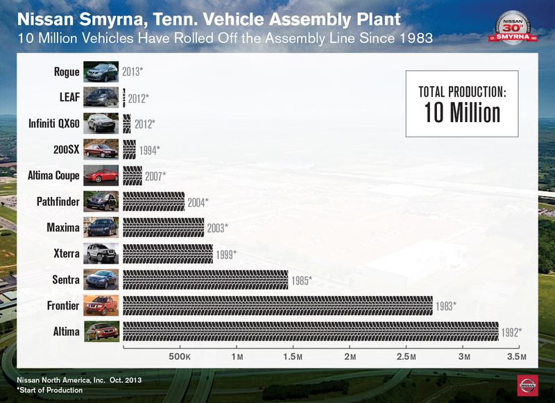Image resolution: width=555 pixels, height=403 pixels.
Task: Click 'Nissan North America, Inc. Oct. 2013' credit
Action: (79, 380)
